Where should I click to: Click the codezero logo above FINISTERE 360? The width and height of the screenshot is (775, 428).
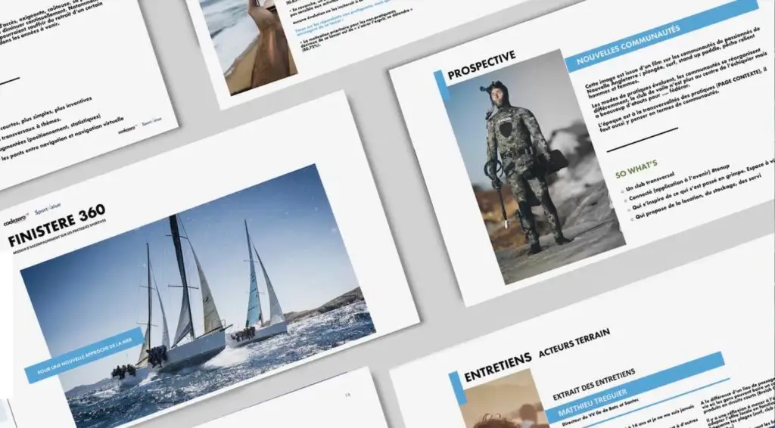17,221
